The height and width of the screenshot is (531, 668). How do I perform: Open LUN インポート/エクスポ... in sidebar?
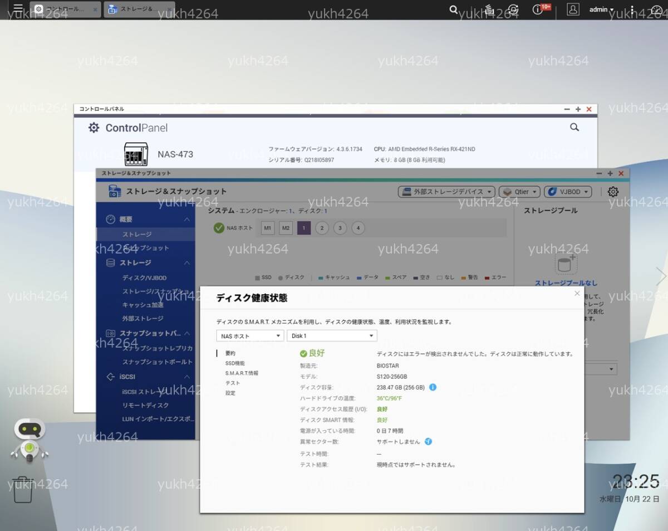tap(158, 419)
